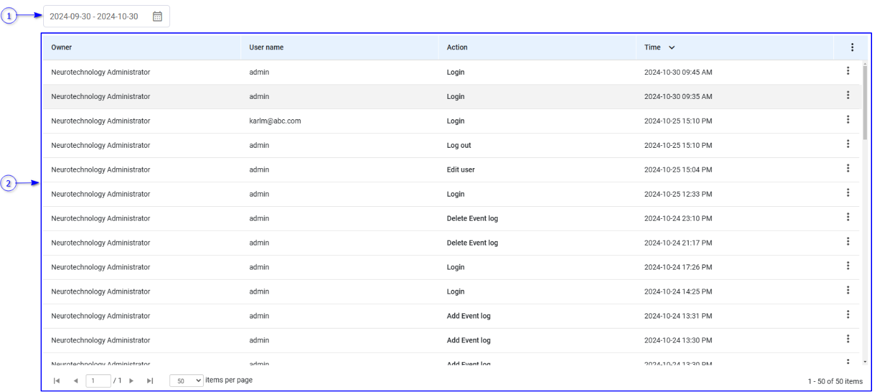Open the table header three-dot column menu

852,48
